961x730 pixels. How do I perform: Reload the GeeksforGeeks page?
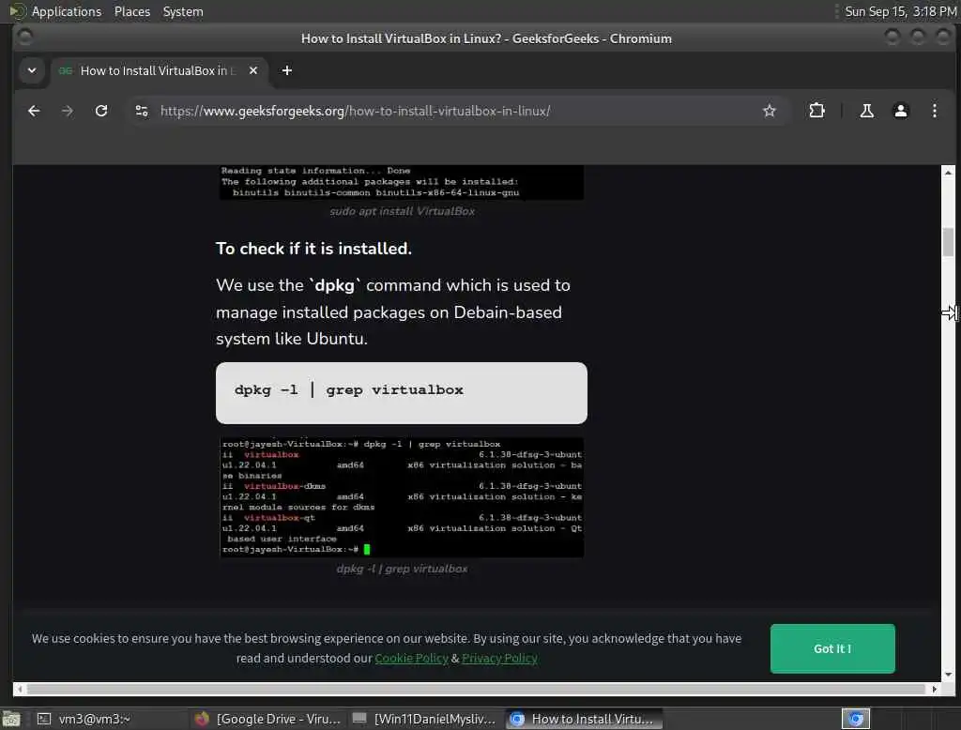[101, 111]
